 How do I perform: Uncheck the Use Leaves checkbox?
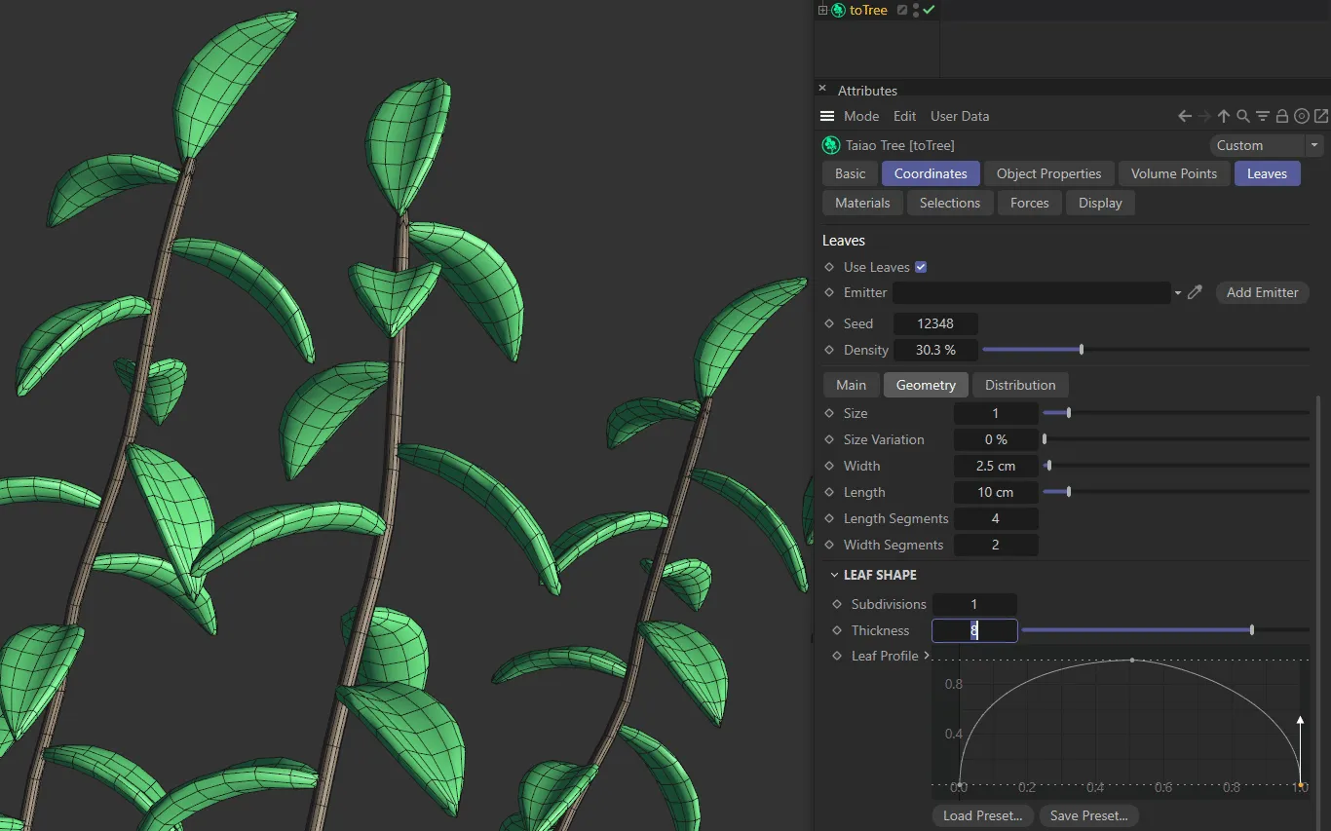(921, 267)
